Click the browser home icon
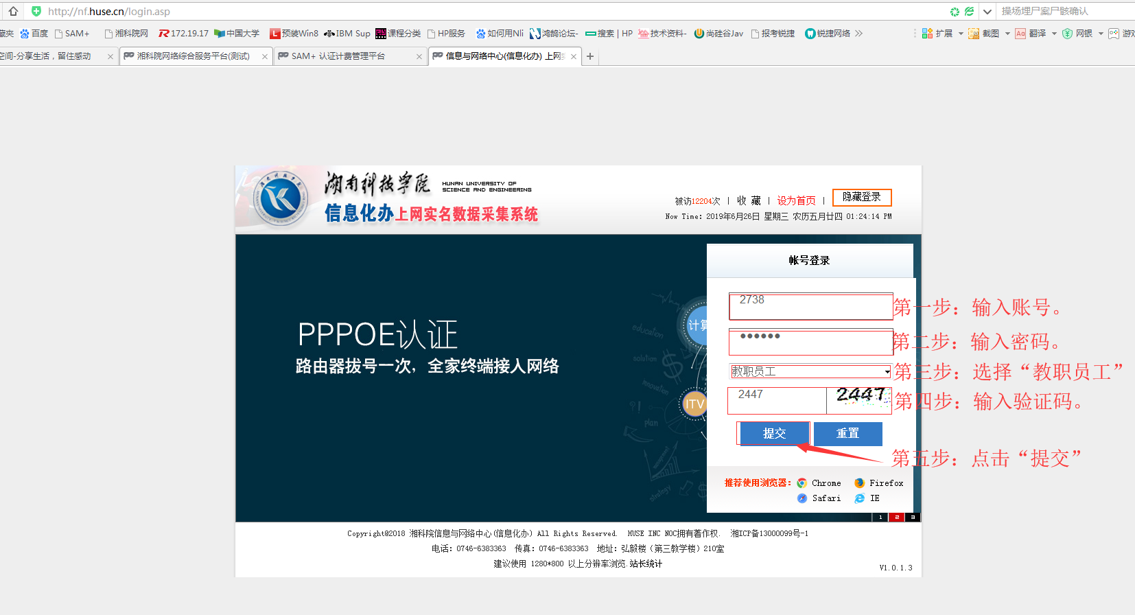 pos(13,11)
